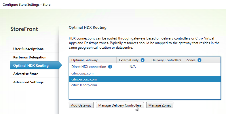Click the info icon beside External only
This screenshot has height=114, width=226.
click(x=143, y=60)
